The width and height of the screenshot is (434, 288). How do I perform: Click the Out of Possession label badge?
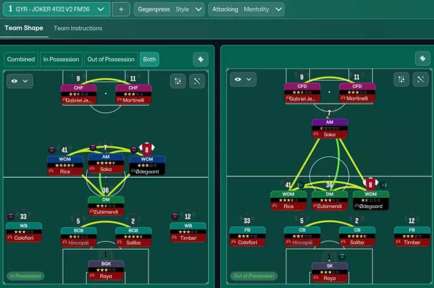pyautogui.click(x=254, y=276)
